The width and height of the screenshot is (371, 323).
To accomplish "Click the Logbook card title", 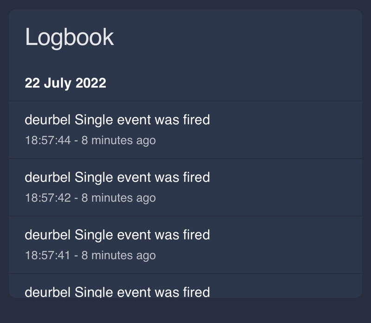I will tap(70, 37).
